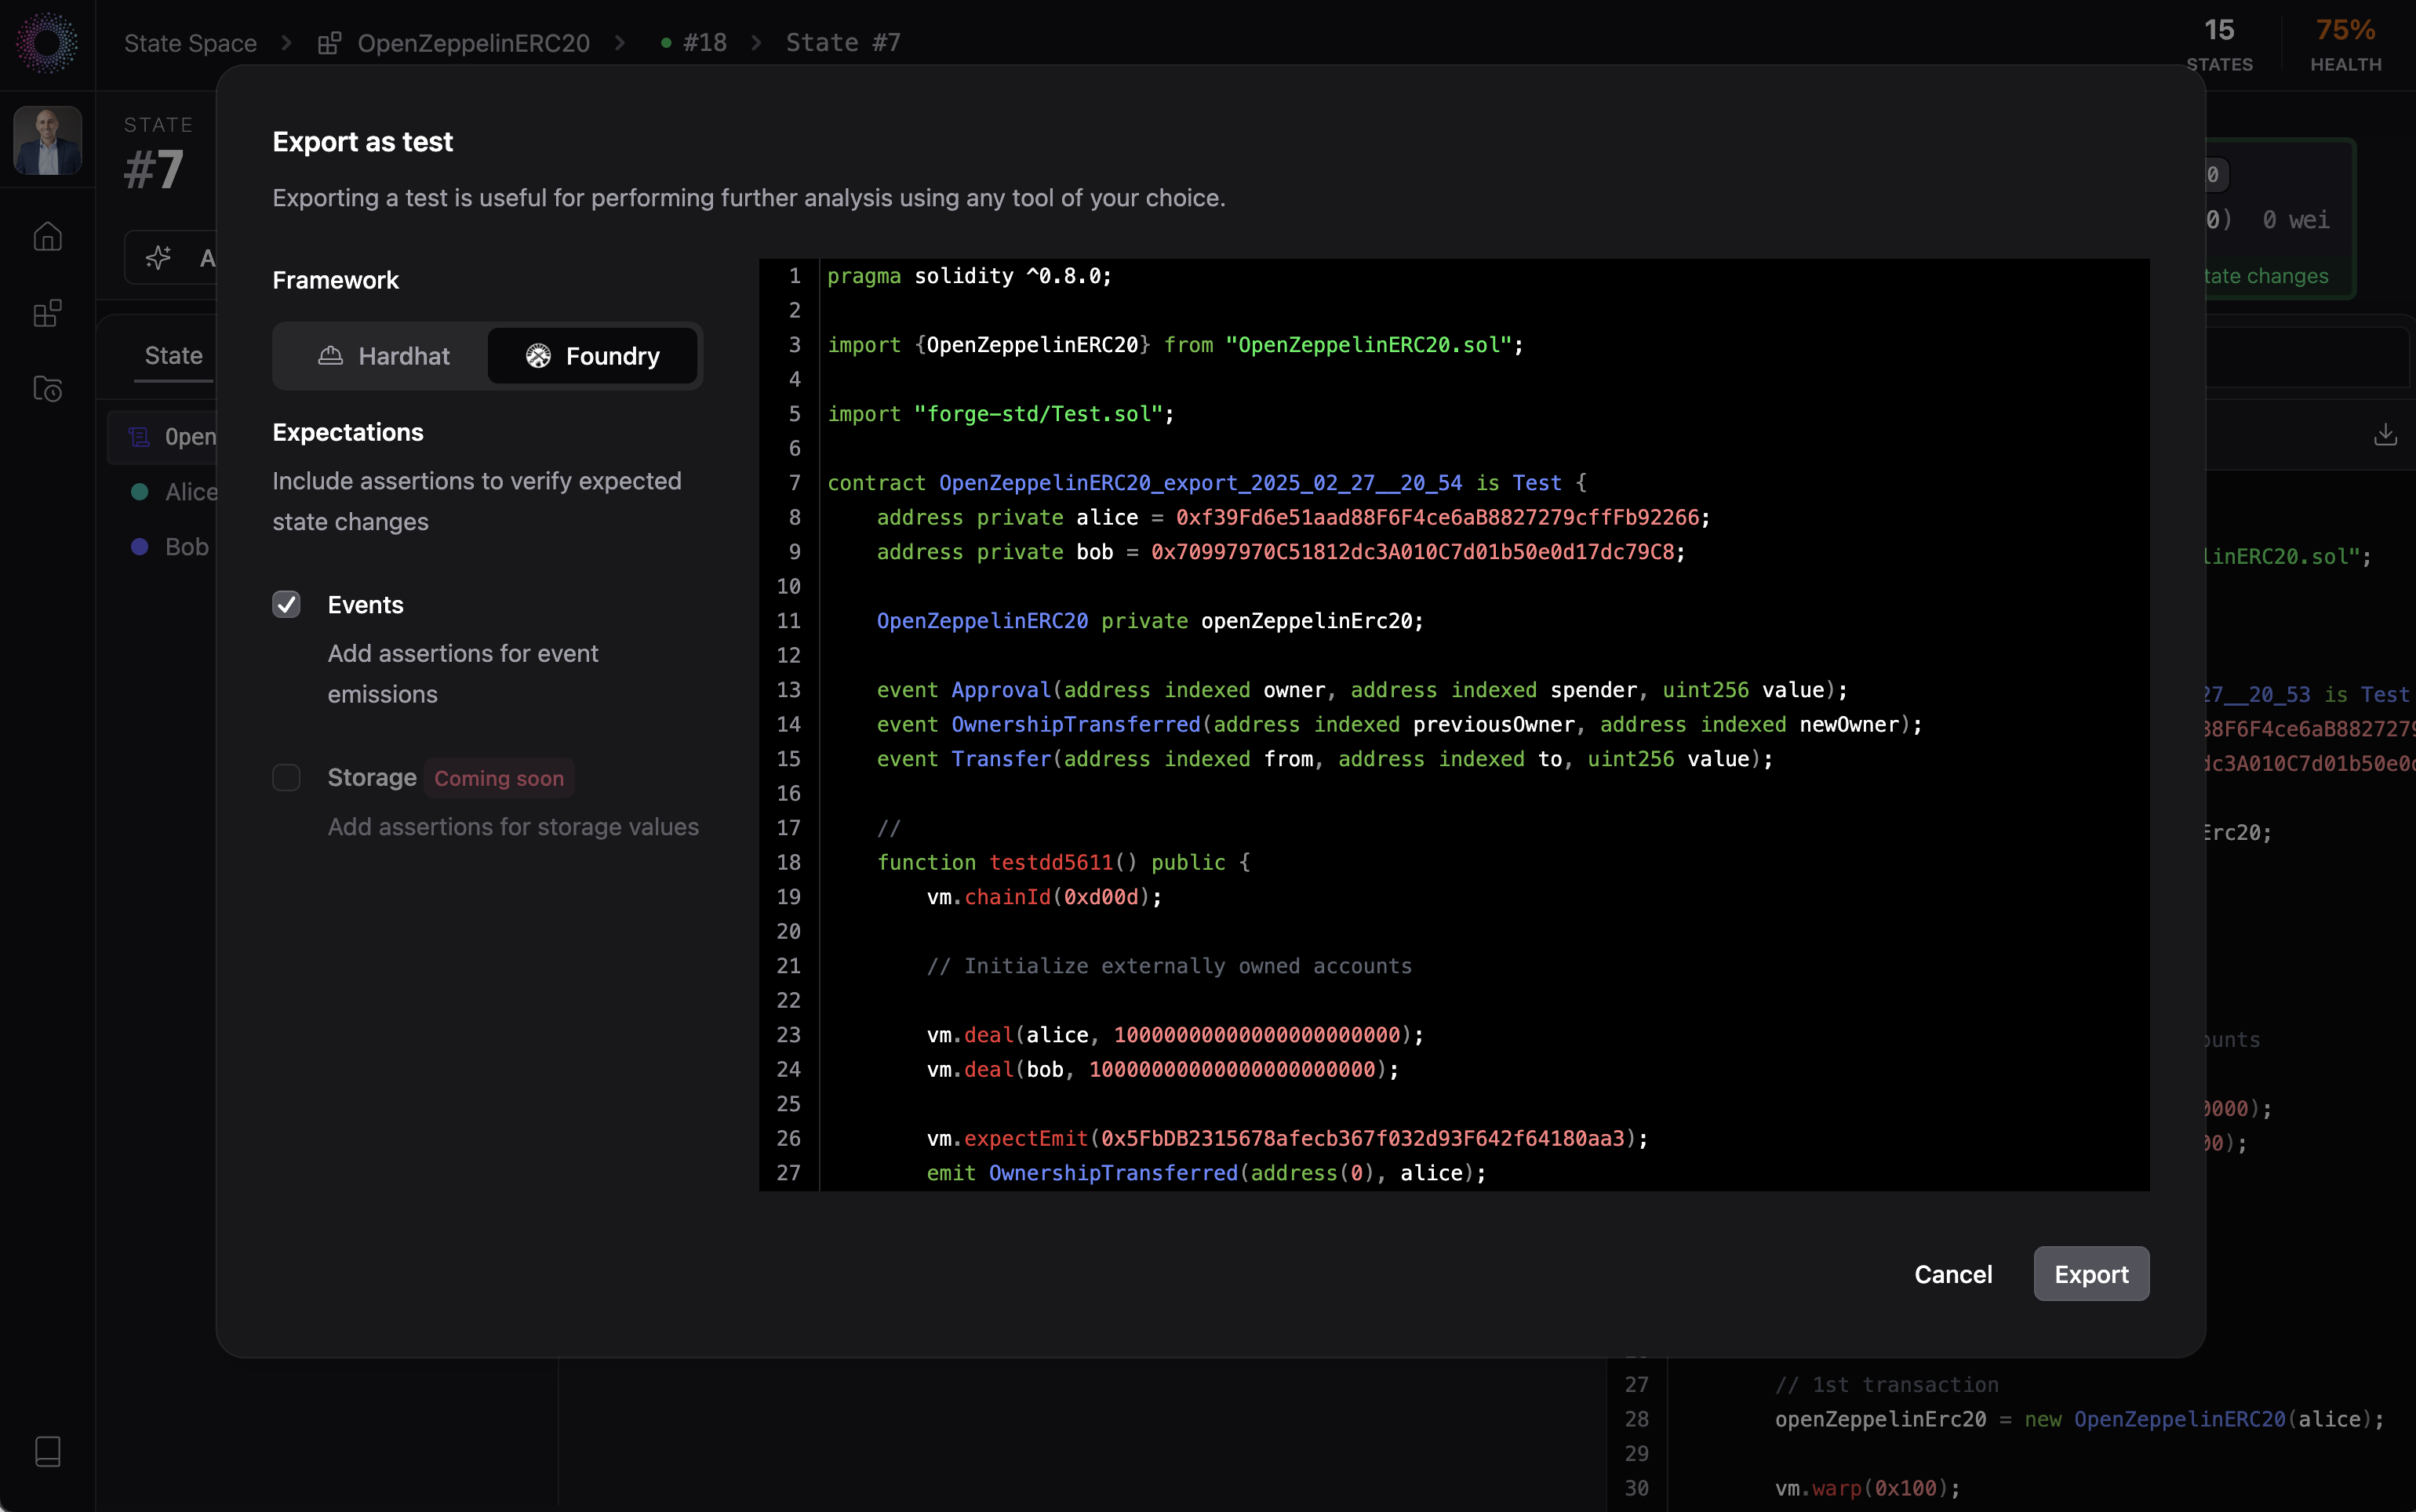This screenshot has width=2416, height=1512.
Task: Switch to the State tab
Action: click(173, 355)
